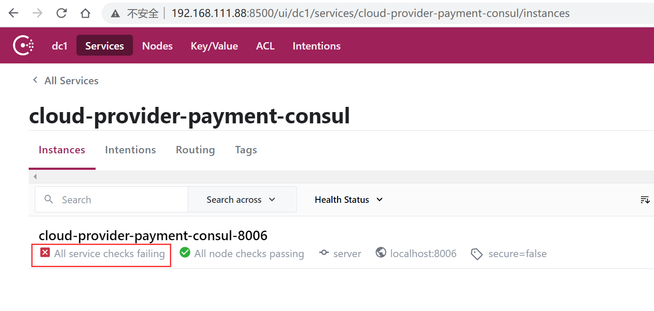Click the tag icon beside secure=false
Viewport: 654px width, 311px height.
point(477,254)
